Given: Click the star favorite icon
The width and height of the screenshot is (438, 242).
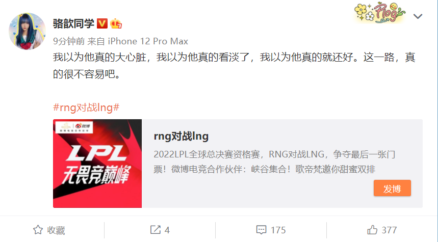Looking at the screenshot, I should click(38, 230).
